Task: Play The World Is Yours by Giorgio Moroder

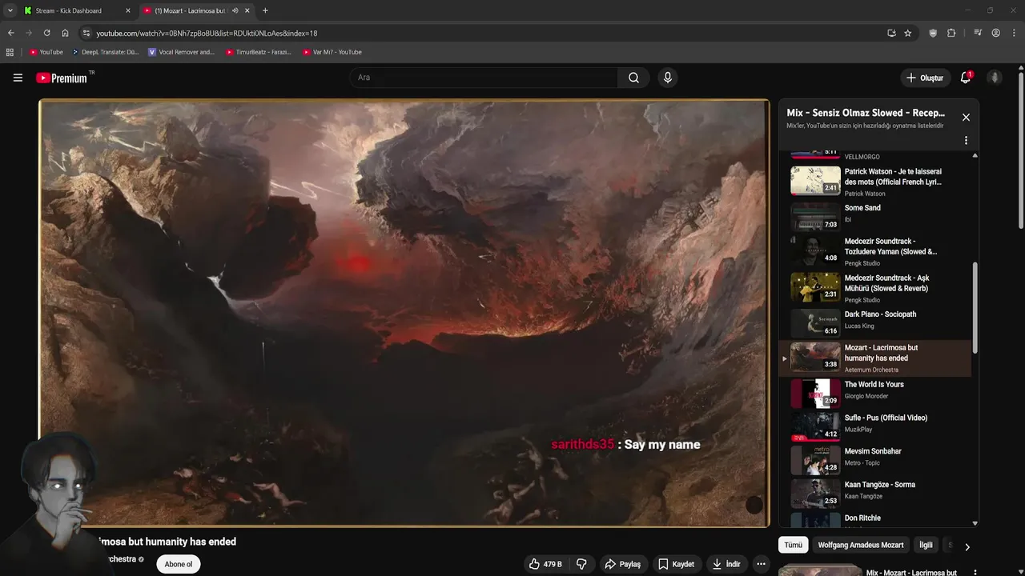Action: [x=876, y=393]
